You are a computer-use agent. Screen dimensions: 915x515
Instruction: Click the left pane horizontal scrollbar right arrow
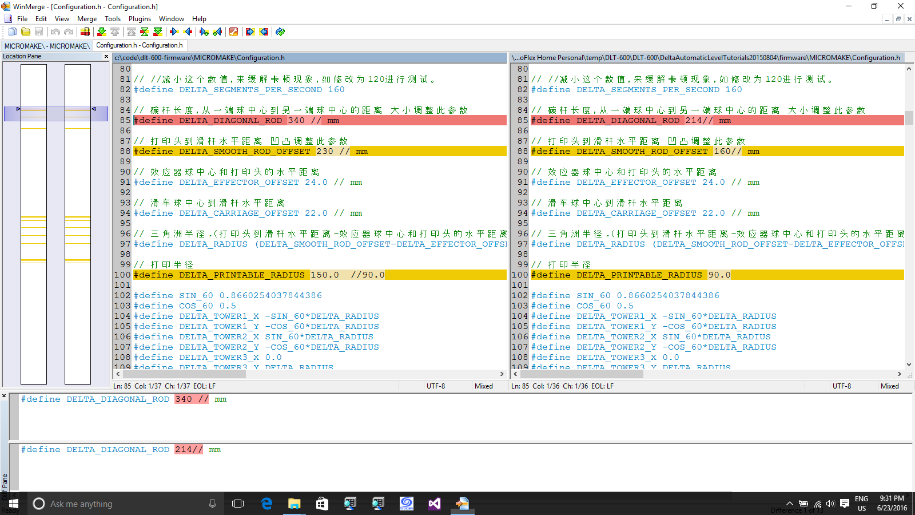502,374
